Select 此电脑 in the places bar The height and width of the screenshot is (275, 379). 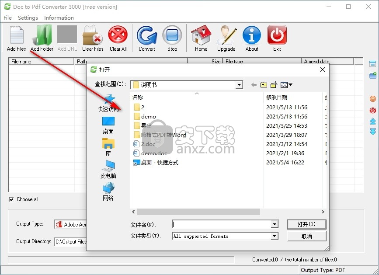(108, 170)
